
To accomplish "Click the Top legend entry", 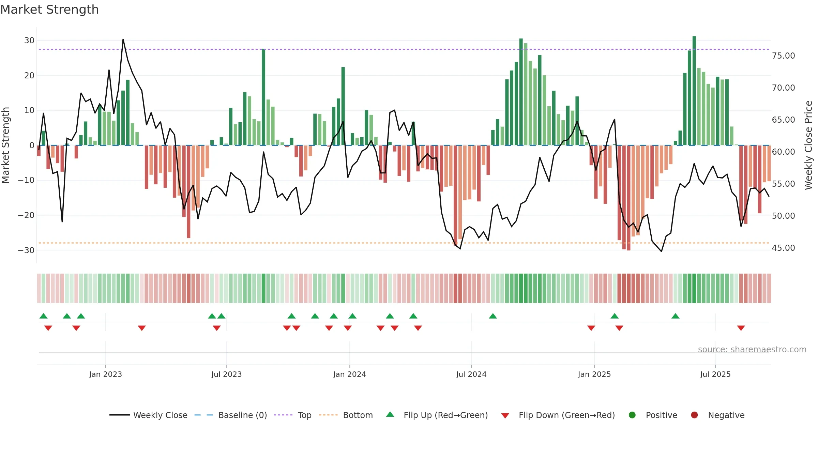I will [292, 415].
